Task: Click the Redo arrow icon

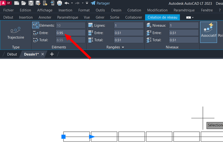Action: click(x=77, y=3)
